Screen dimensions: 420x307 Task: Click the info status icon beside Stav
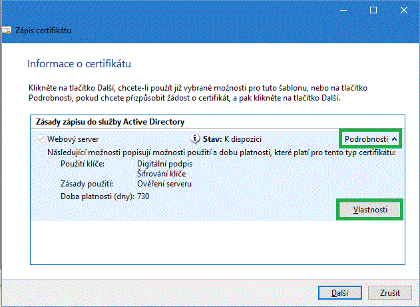tap(195, 139)
